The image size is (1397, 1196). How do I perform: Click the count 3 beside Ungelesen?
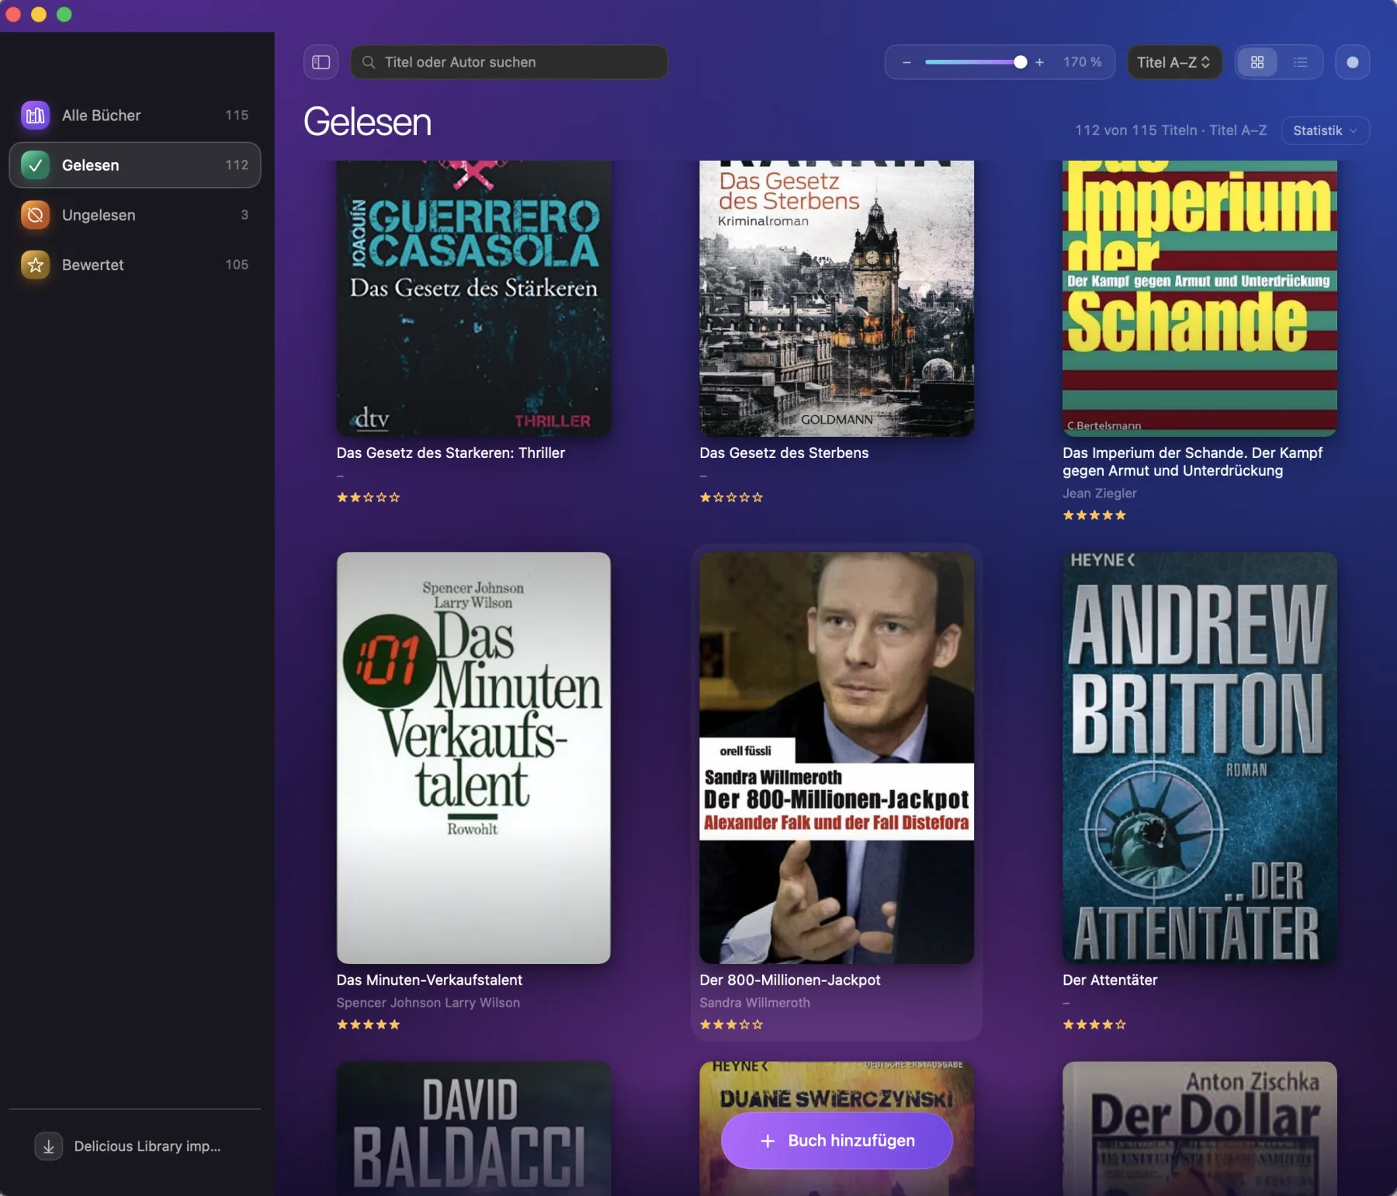coord(244,215)
